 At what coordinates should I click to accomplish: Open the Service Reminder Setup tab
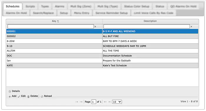(x=112, y=13)
